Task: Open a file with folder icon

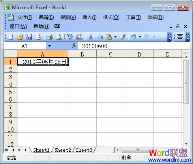Action: tap(20, 37)
